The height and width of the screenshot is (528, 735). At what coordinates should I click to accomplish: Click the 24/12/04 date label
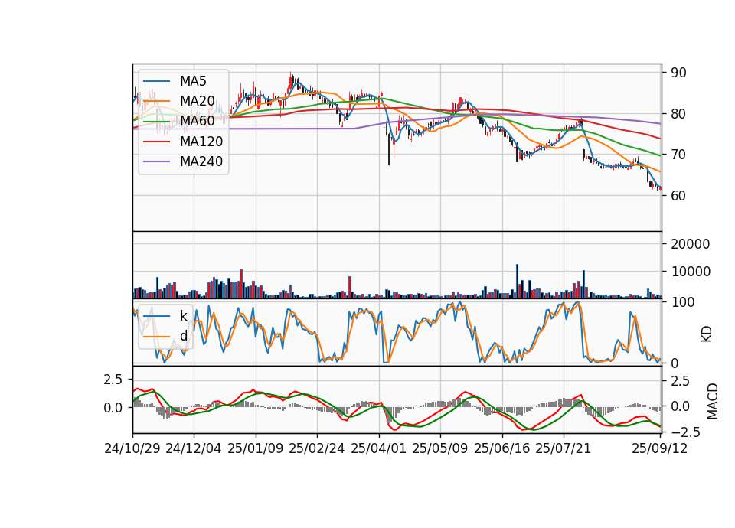coord(194,448)
